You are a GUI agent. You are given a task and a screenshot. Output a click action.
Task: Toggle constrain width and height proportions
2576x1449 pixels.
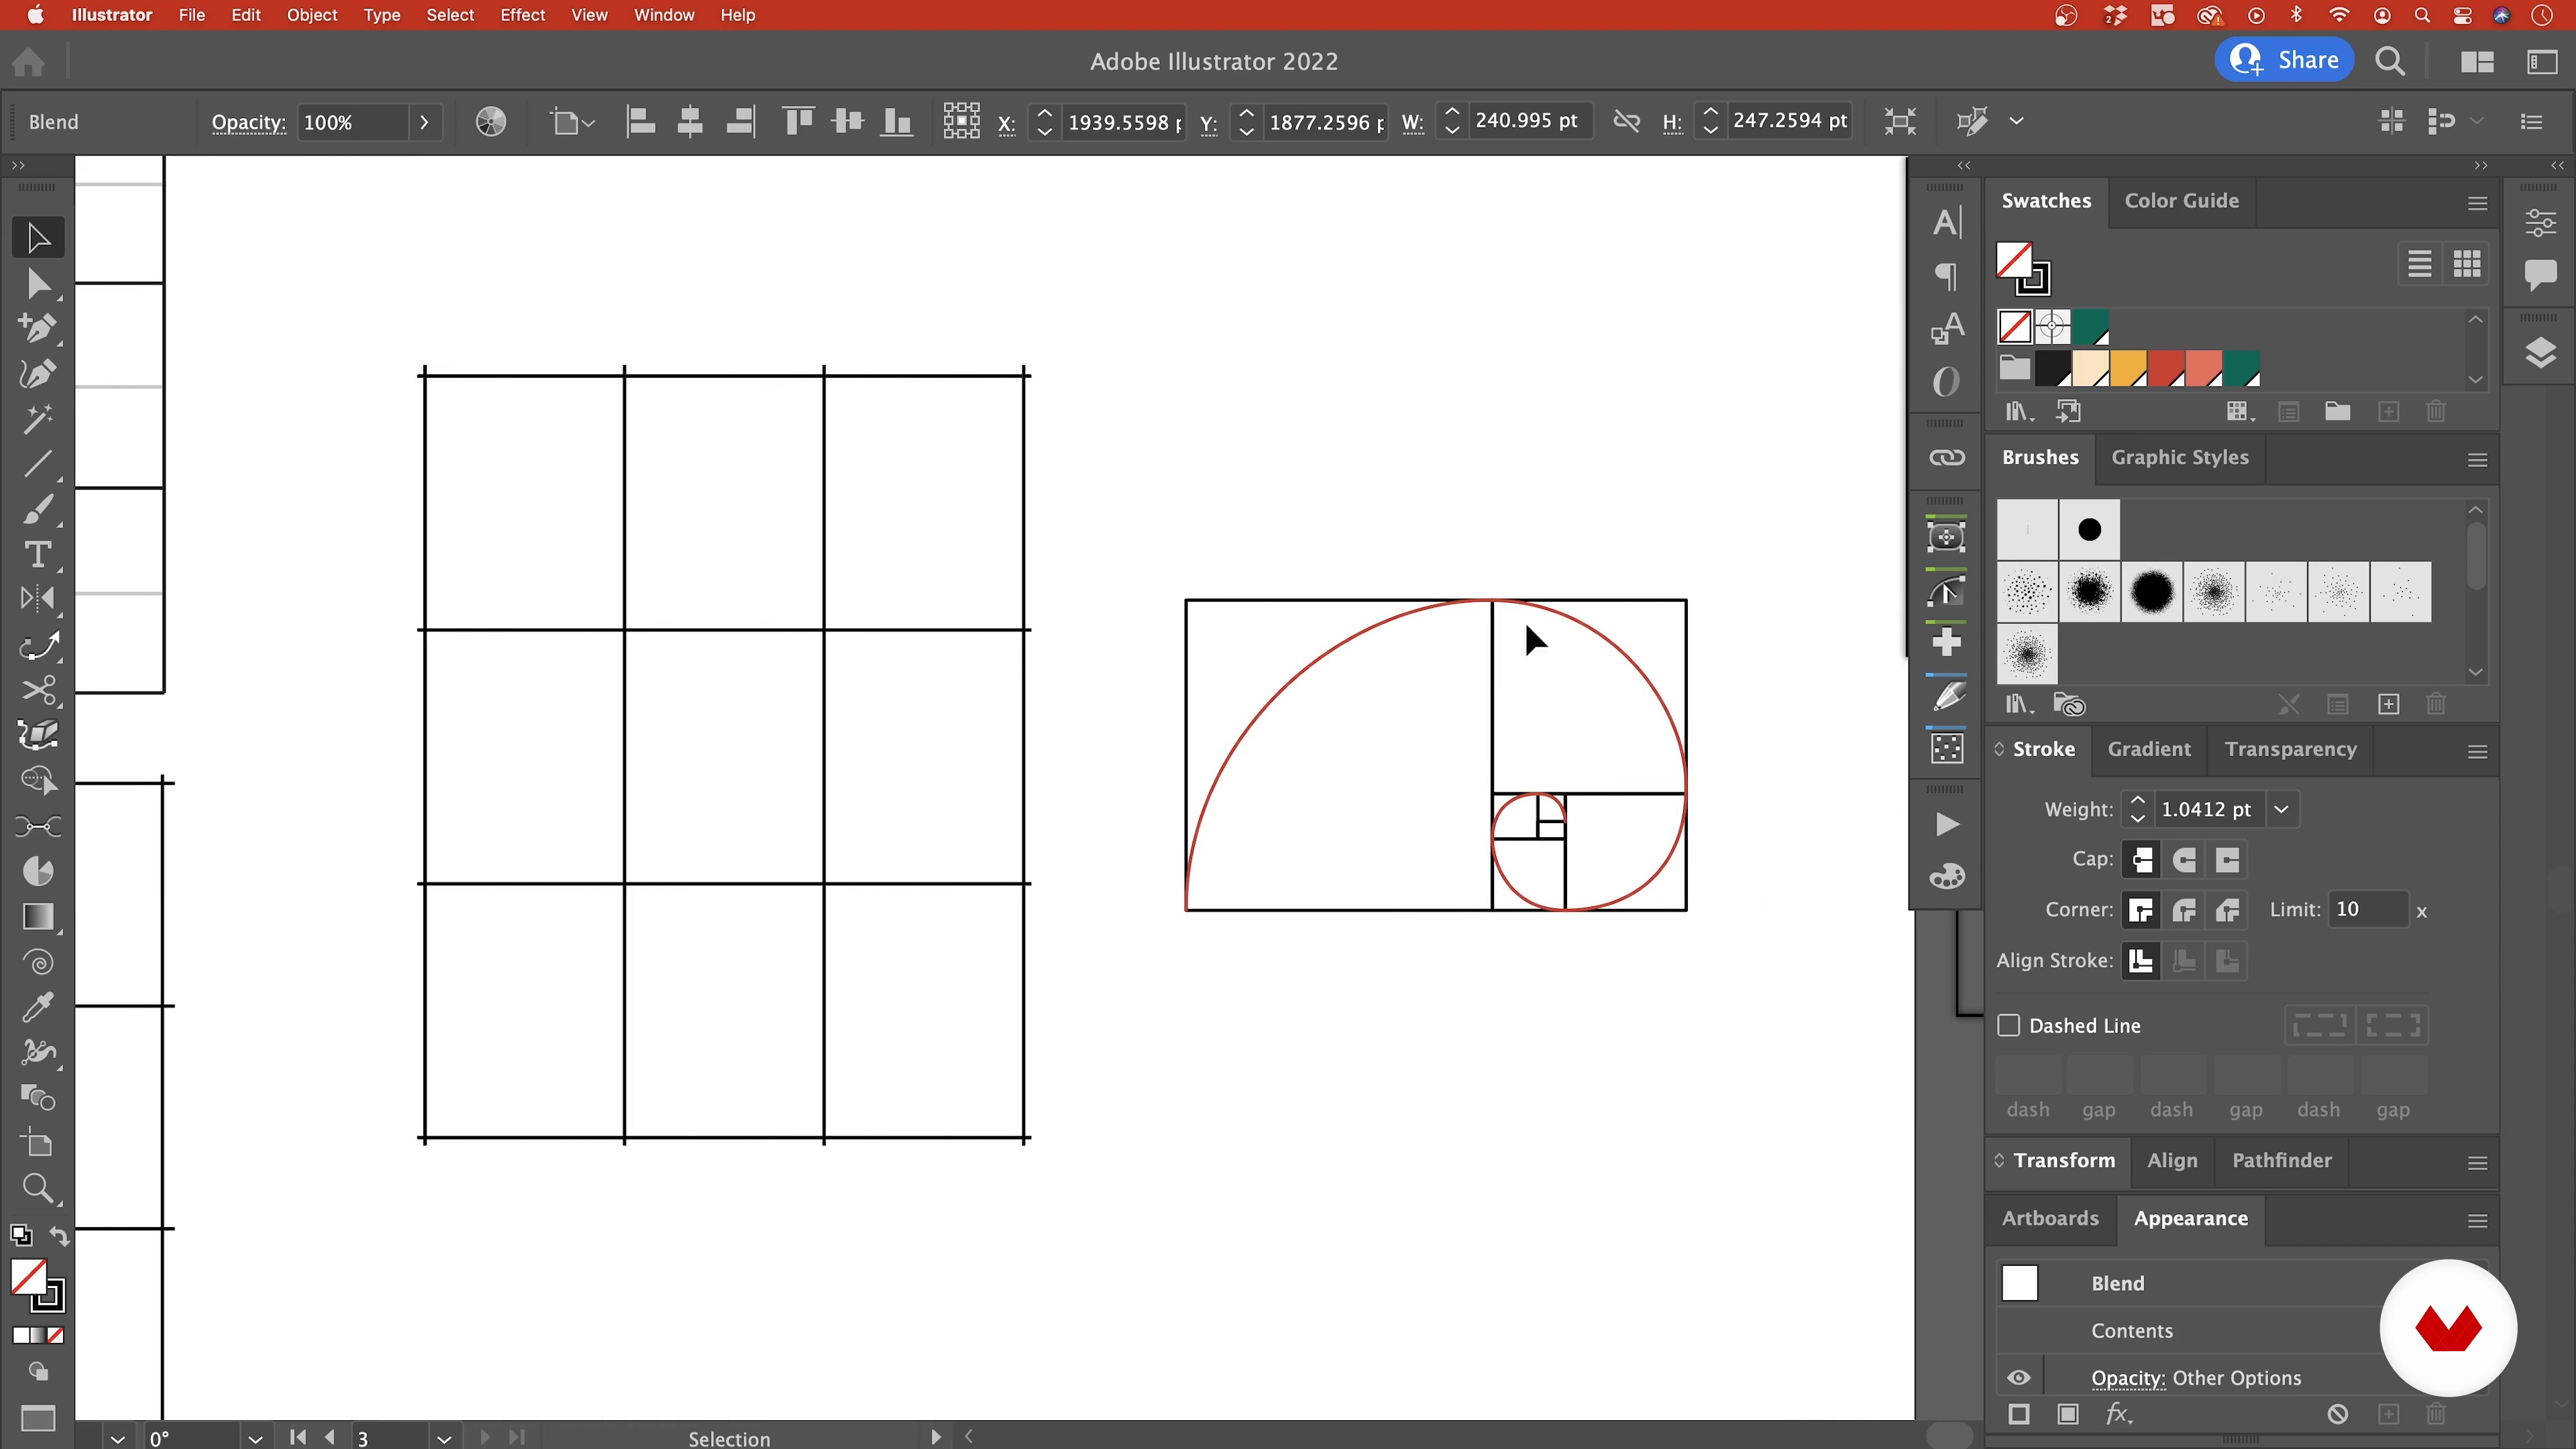[x=1626, y=122]
